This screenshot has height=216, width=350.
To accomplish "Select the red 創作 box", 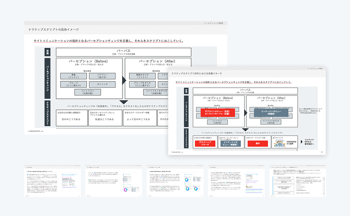I will click(258, 144).
